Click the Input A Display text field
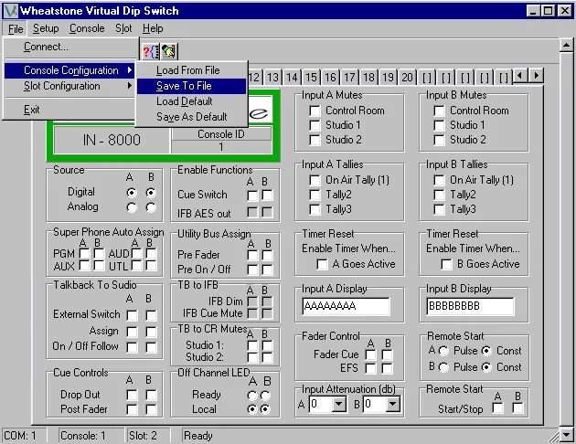This screenshot has height=444, width=576. pos(346,306)
